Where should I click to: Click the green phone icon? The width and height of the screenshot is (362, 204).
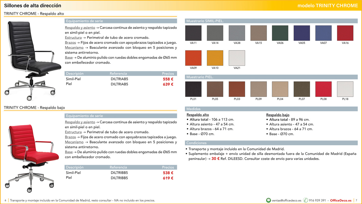tap(306, 200)
